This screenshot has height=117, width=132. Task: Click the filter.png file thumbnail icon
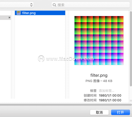(x=19, y=13)
